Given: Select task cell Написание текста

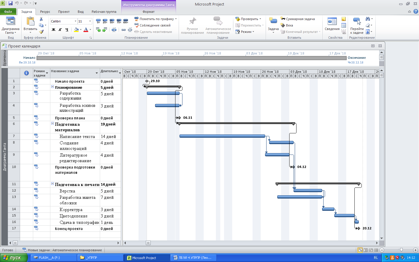Looking at the screenshot, I should pos(75,137).
